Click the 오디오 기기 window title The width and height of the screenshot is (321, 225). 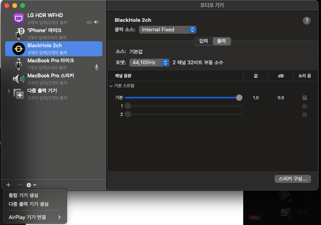point(212,5)
